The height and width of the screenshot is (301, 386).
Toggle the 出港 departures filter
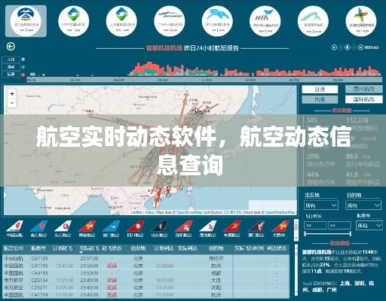320,99
